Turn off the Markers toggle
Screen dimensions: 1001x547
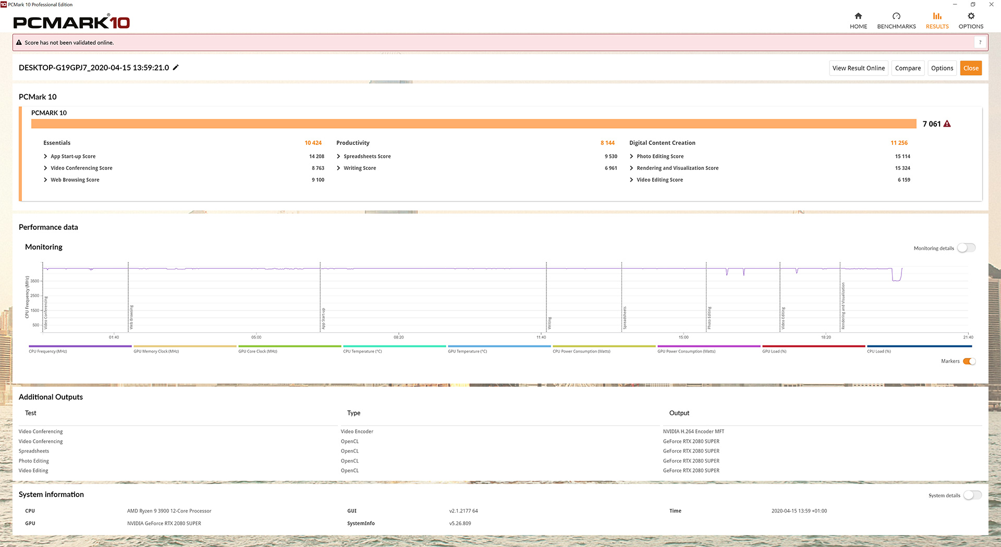(969, 362)
